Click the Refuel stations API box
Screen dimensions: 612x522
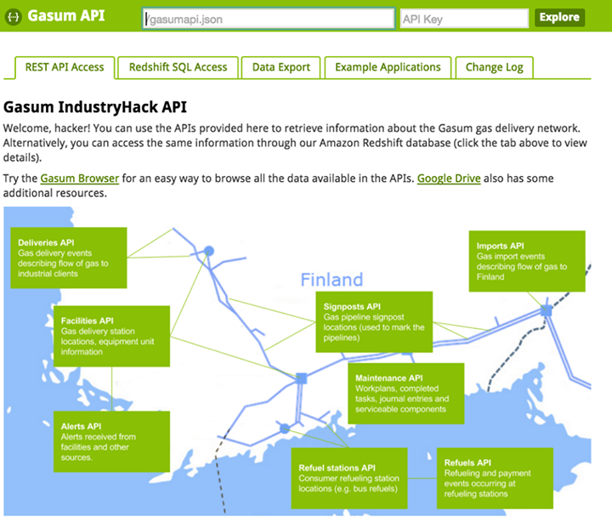click(x=349, y=479)
